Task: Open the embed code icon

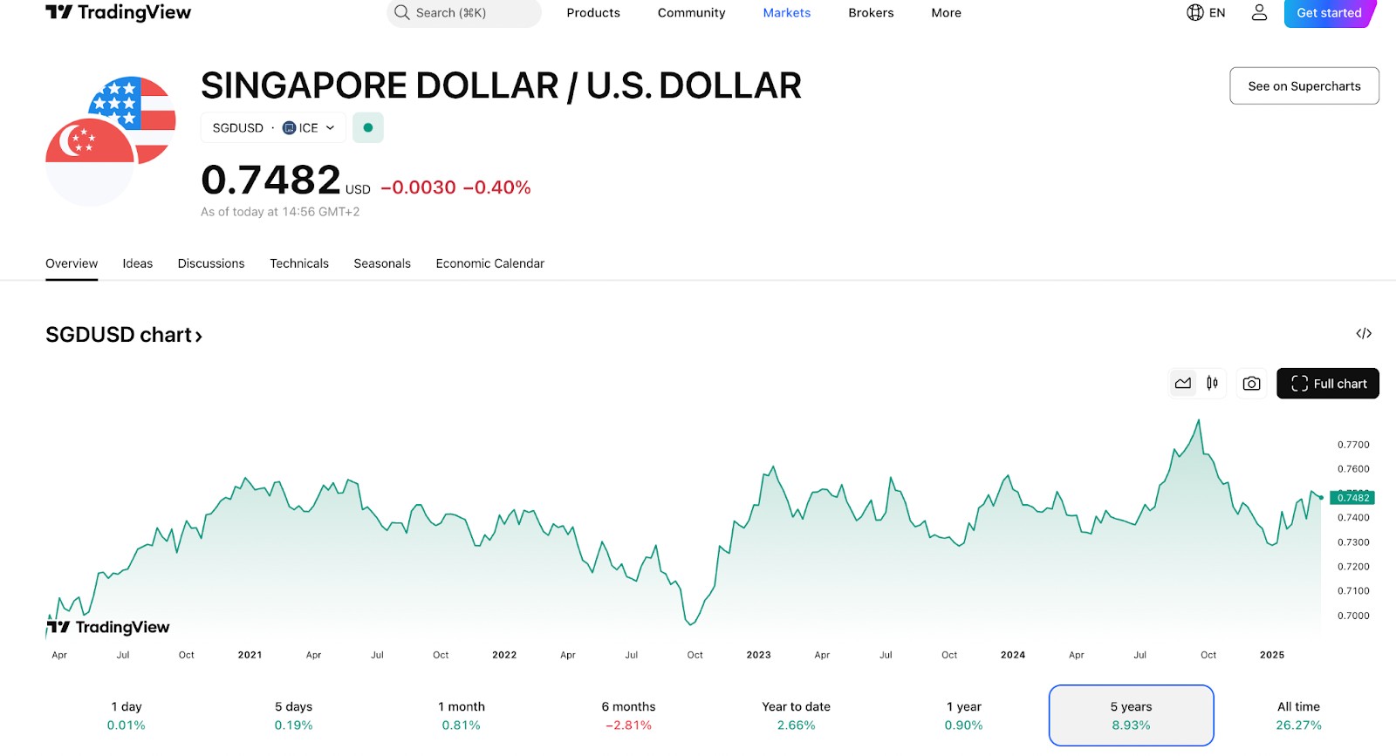Action: point(1364,333)
